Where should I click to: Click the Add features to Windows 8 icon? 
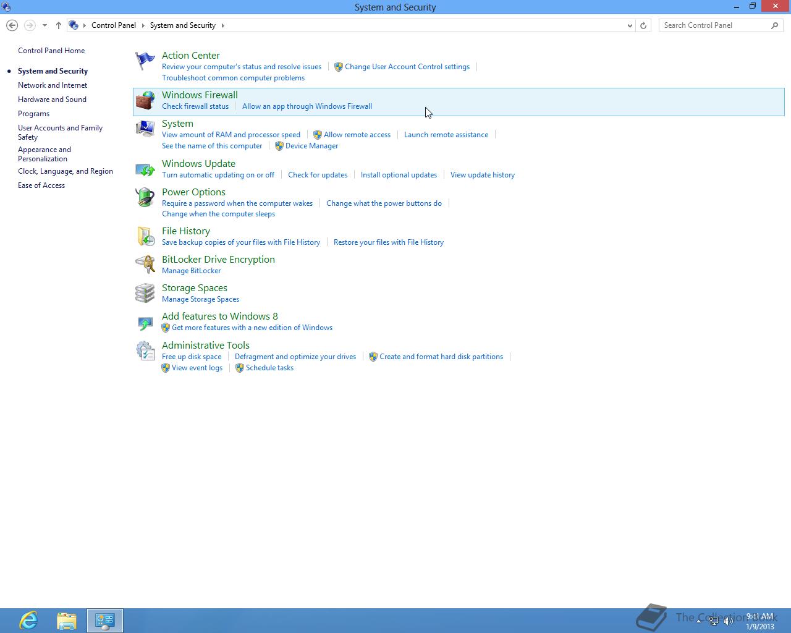coord(145,322)
